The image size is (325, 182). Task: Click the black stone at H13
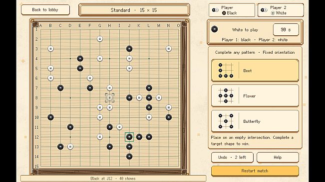tap(110, 147)
